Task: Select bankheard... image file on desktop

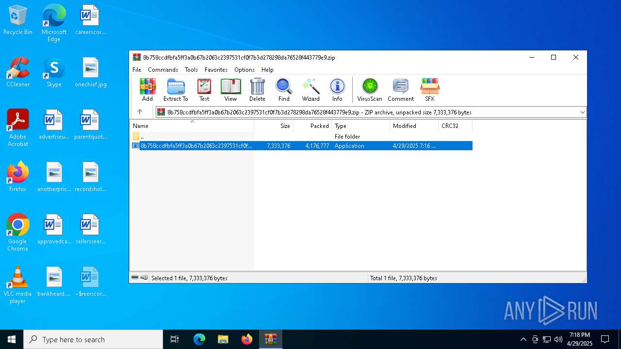Action: 54,282
